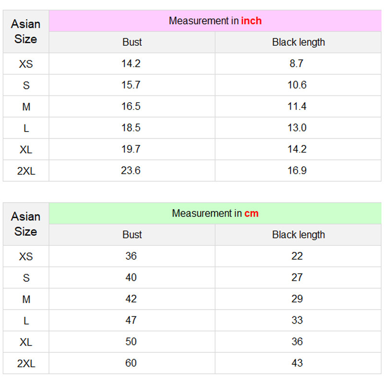Click the 2XL row label in inch table
The image size is (384, 384).
point(26,171)
